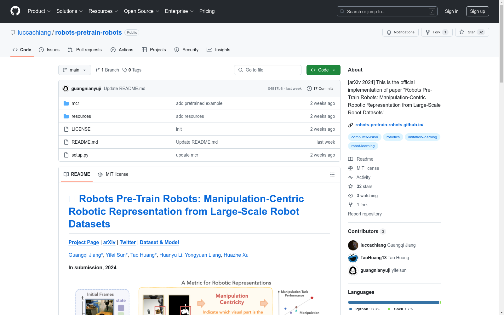Click the tag icon beside 0 Tags

point(125,70)
